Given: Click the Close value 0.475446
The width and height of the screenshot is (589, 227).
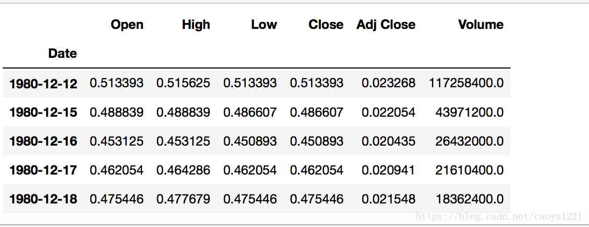Looking at the screenshot, I should point(317,199).
